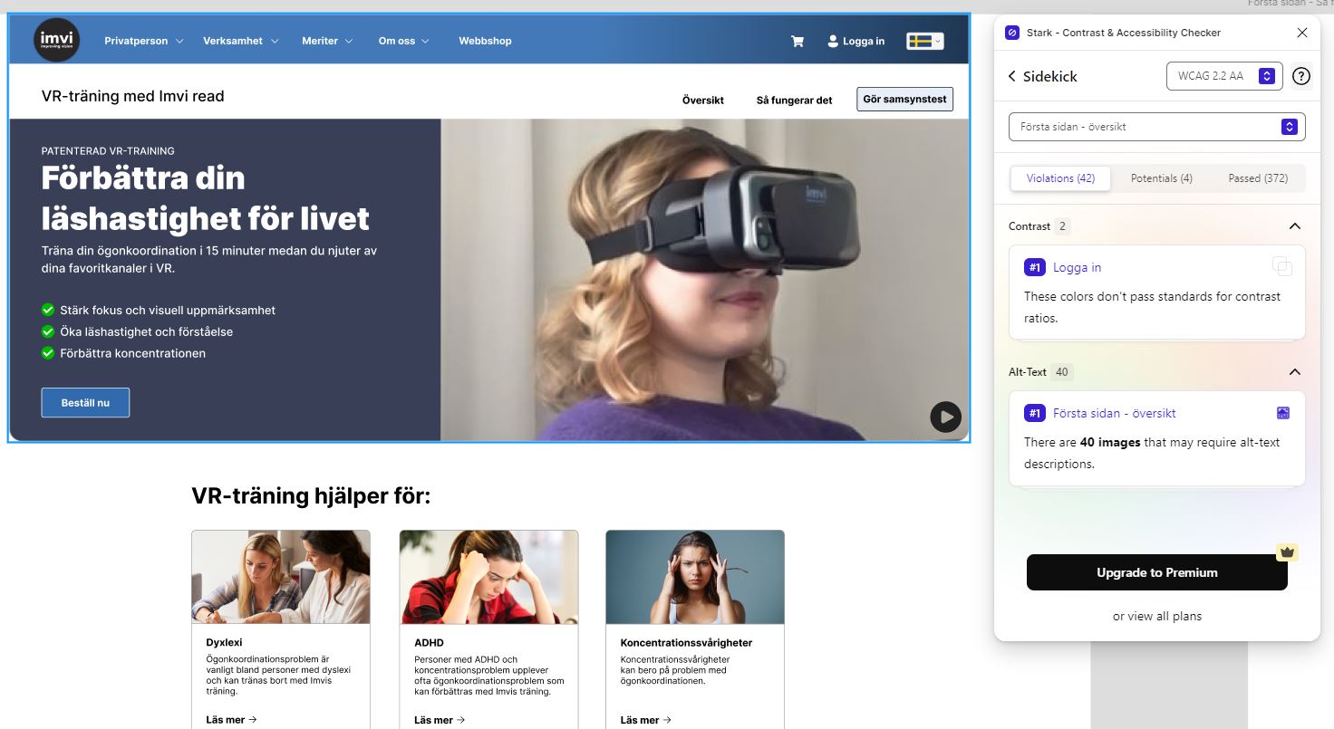Screen dimensions: 1334x729
Task: Open the Första sidan - översikt page selector
Action: click(x=1156, y=127)
